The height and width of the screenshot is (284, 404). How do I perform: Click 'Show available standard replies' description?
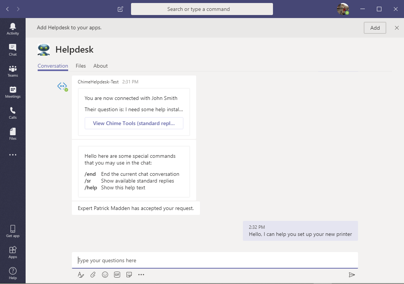click(x=137, y=181)
